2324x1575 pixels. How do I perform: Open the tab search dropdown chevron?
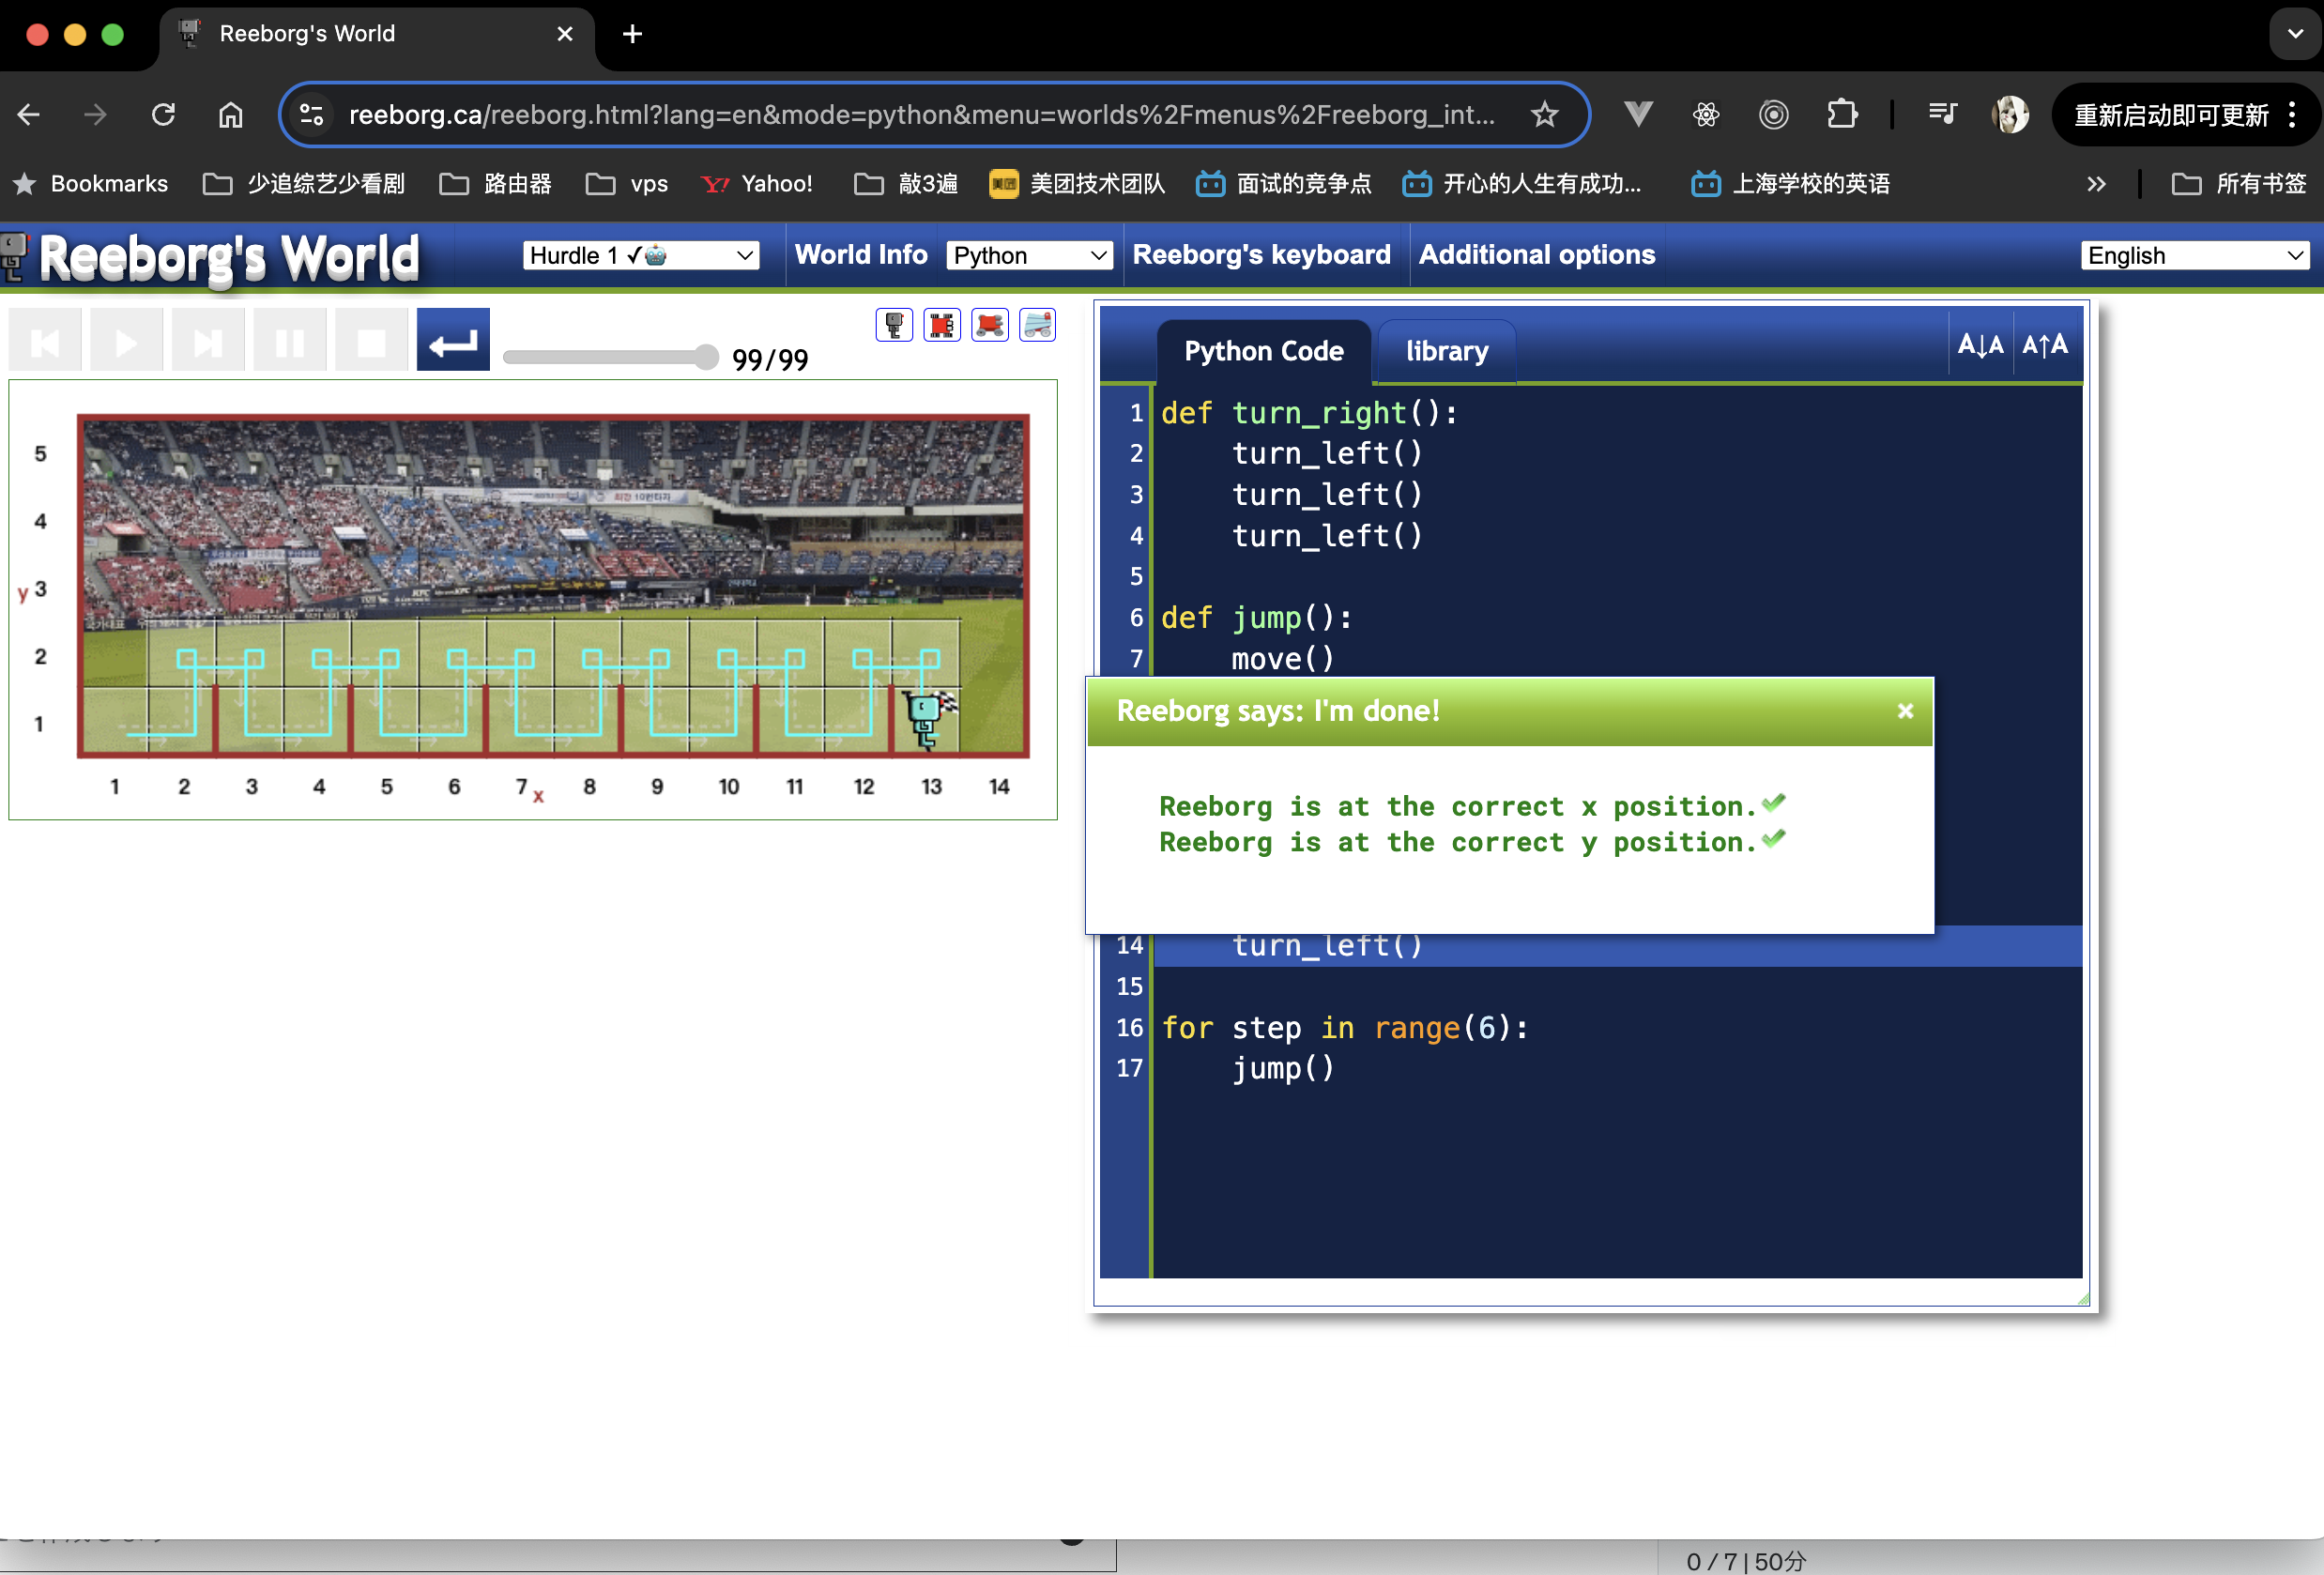coord(2295,34)
